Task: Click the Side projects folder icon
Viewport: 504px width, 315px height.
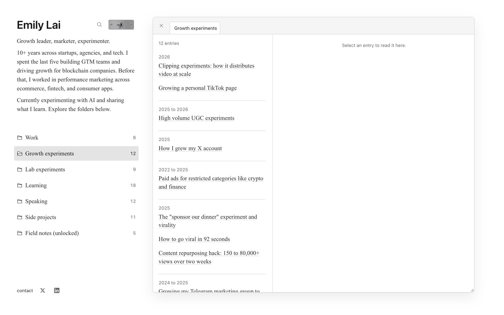Action: pyautogui.click(x=20, y=217)
